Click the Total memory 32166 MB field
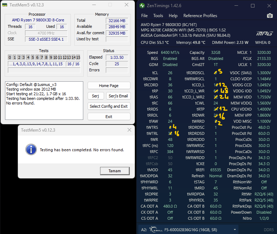 (x=117, y=21)
